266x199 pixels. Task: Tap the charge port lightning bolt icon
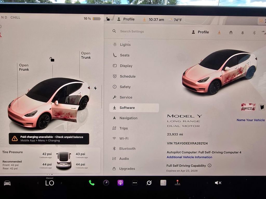pos(95,88)
